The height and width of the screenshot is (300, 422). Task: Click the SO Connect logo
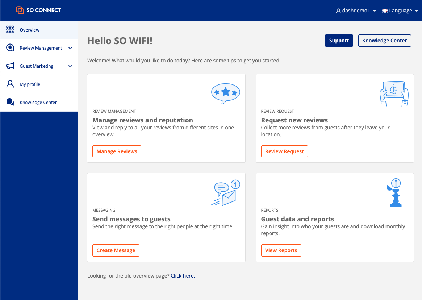click(38, 10)
